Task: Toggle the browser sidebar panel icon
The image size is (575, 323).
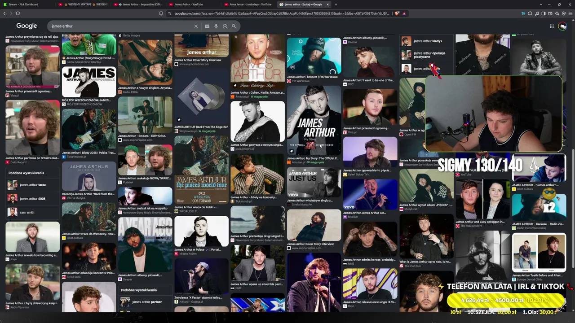Action: 544,13
